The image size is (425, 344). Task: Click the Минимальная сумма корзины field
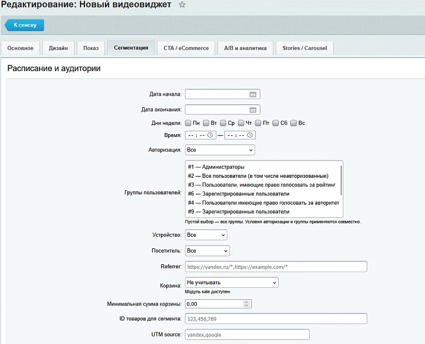[x=218, y=304]
